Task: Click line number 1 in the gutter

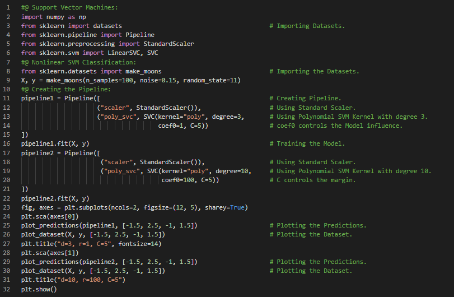Action: 8,8
